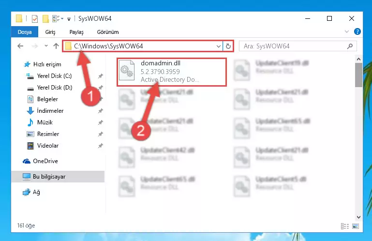
Task: Go forward with the right arrow button
Action: [x=35, y=46]
